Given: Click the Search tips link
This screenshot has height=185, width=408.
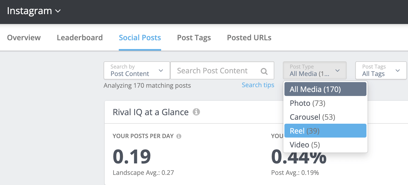Looking at the screenshot, I should pyautogui.click(x=258, y=85).
